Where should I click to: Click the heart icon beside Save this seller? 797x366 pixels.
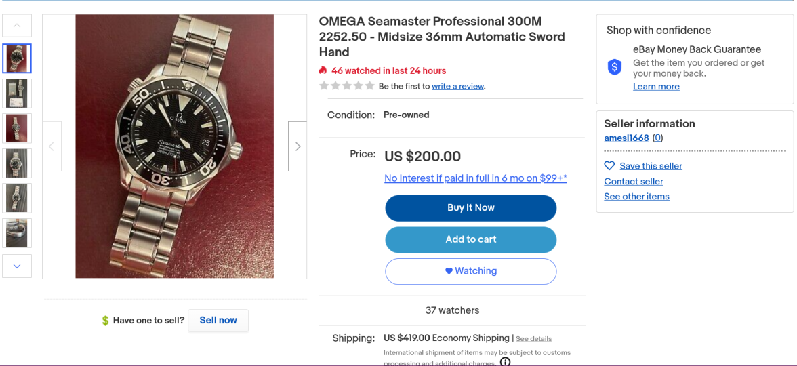click(609, 166)
